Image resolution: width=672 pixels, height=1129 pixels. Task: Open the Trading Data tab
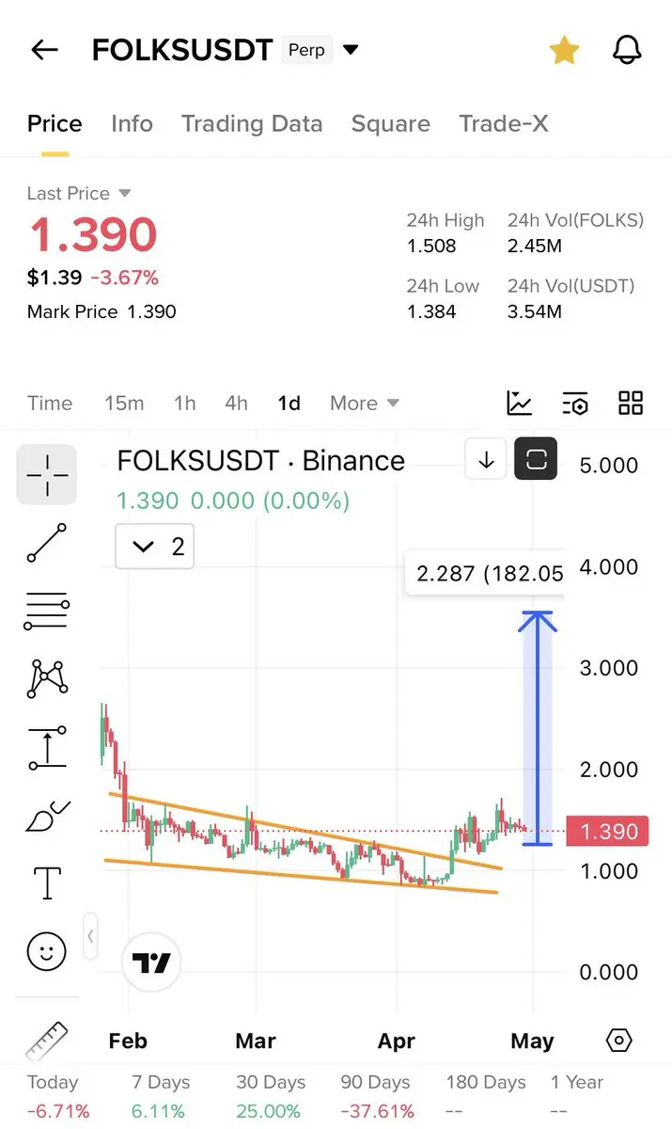point(252,124)
